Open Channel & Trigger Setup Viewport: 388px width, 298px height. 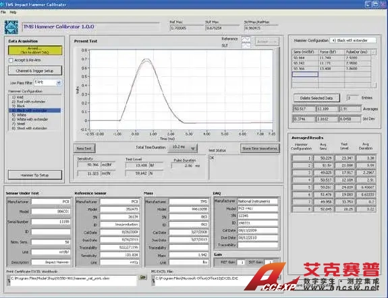click(35, 71)
